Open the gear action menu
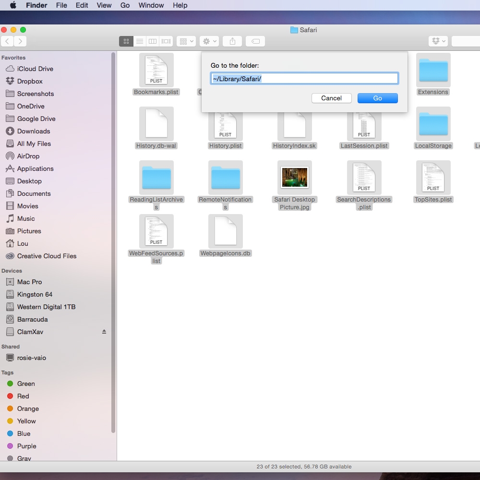480x480 pixels. coord(209,41)
